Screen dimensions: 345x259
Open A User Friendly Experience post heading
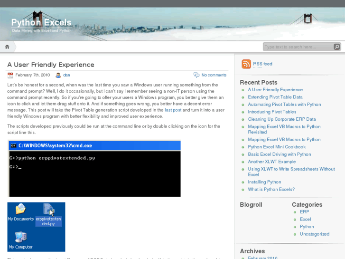[51, 65]
